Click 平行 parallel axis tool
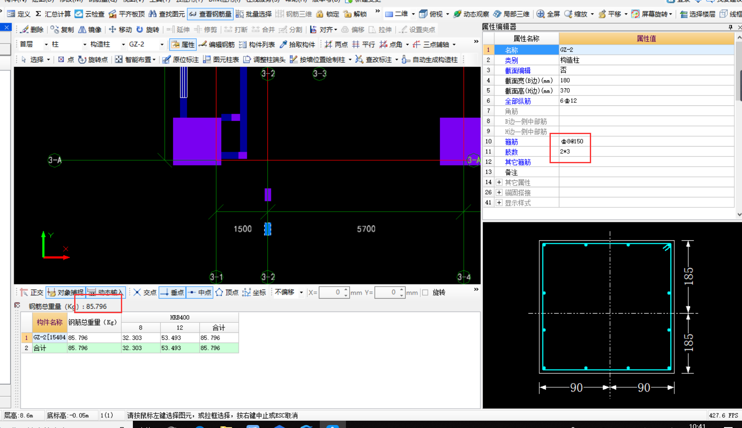This screenshot has height=428, width=742. coord(363,45)
